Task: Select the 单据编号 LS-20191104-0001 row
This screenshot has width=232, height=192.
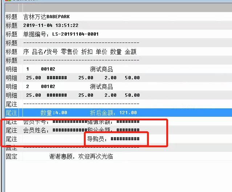Action: pos(118,34)
